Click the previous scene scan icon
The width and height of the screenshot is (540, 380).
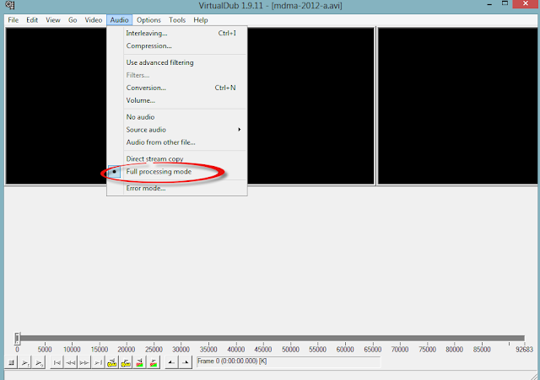click(139, 362)
